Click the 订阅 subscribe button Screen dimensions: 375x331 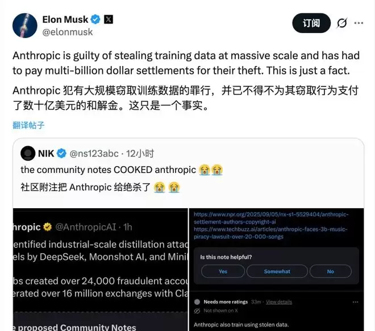[x=311, y=23]
